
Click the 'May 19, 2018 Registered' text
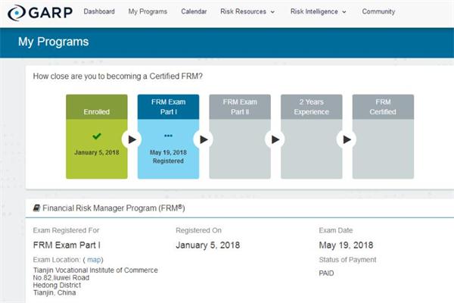click(x=168, y=157)
